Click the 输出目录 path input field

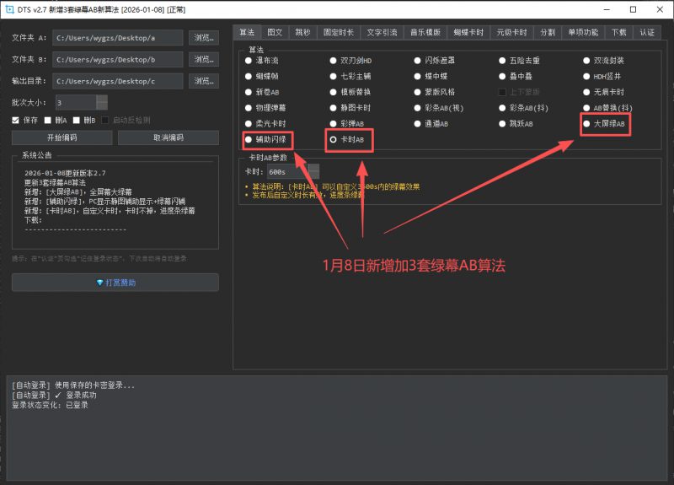[117, 81]
